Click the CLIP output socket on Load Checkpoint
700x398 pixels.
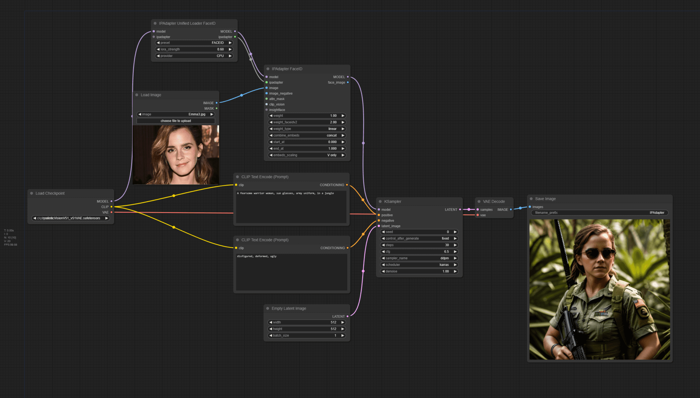click(111, 207)
